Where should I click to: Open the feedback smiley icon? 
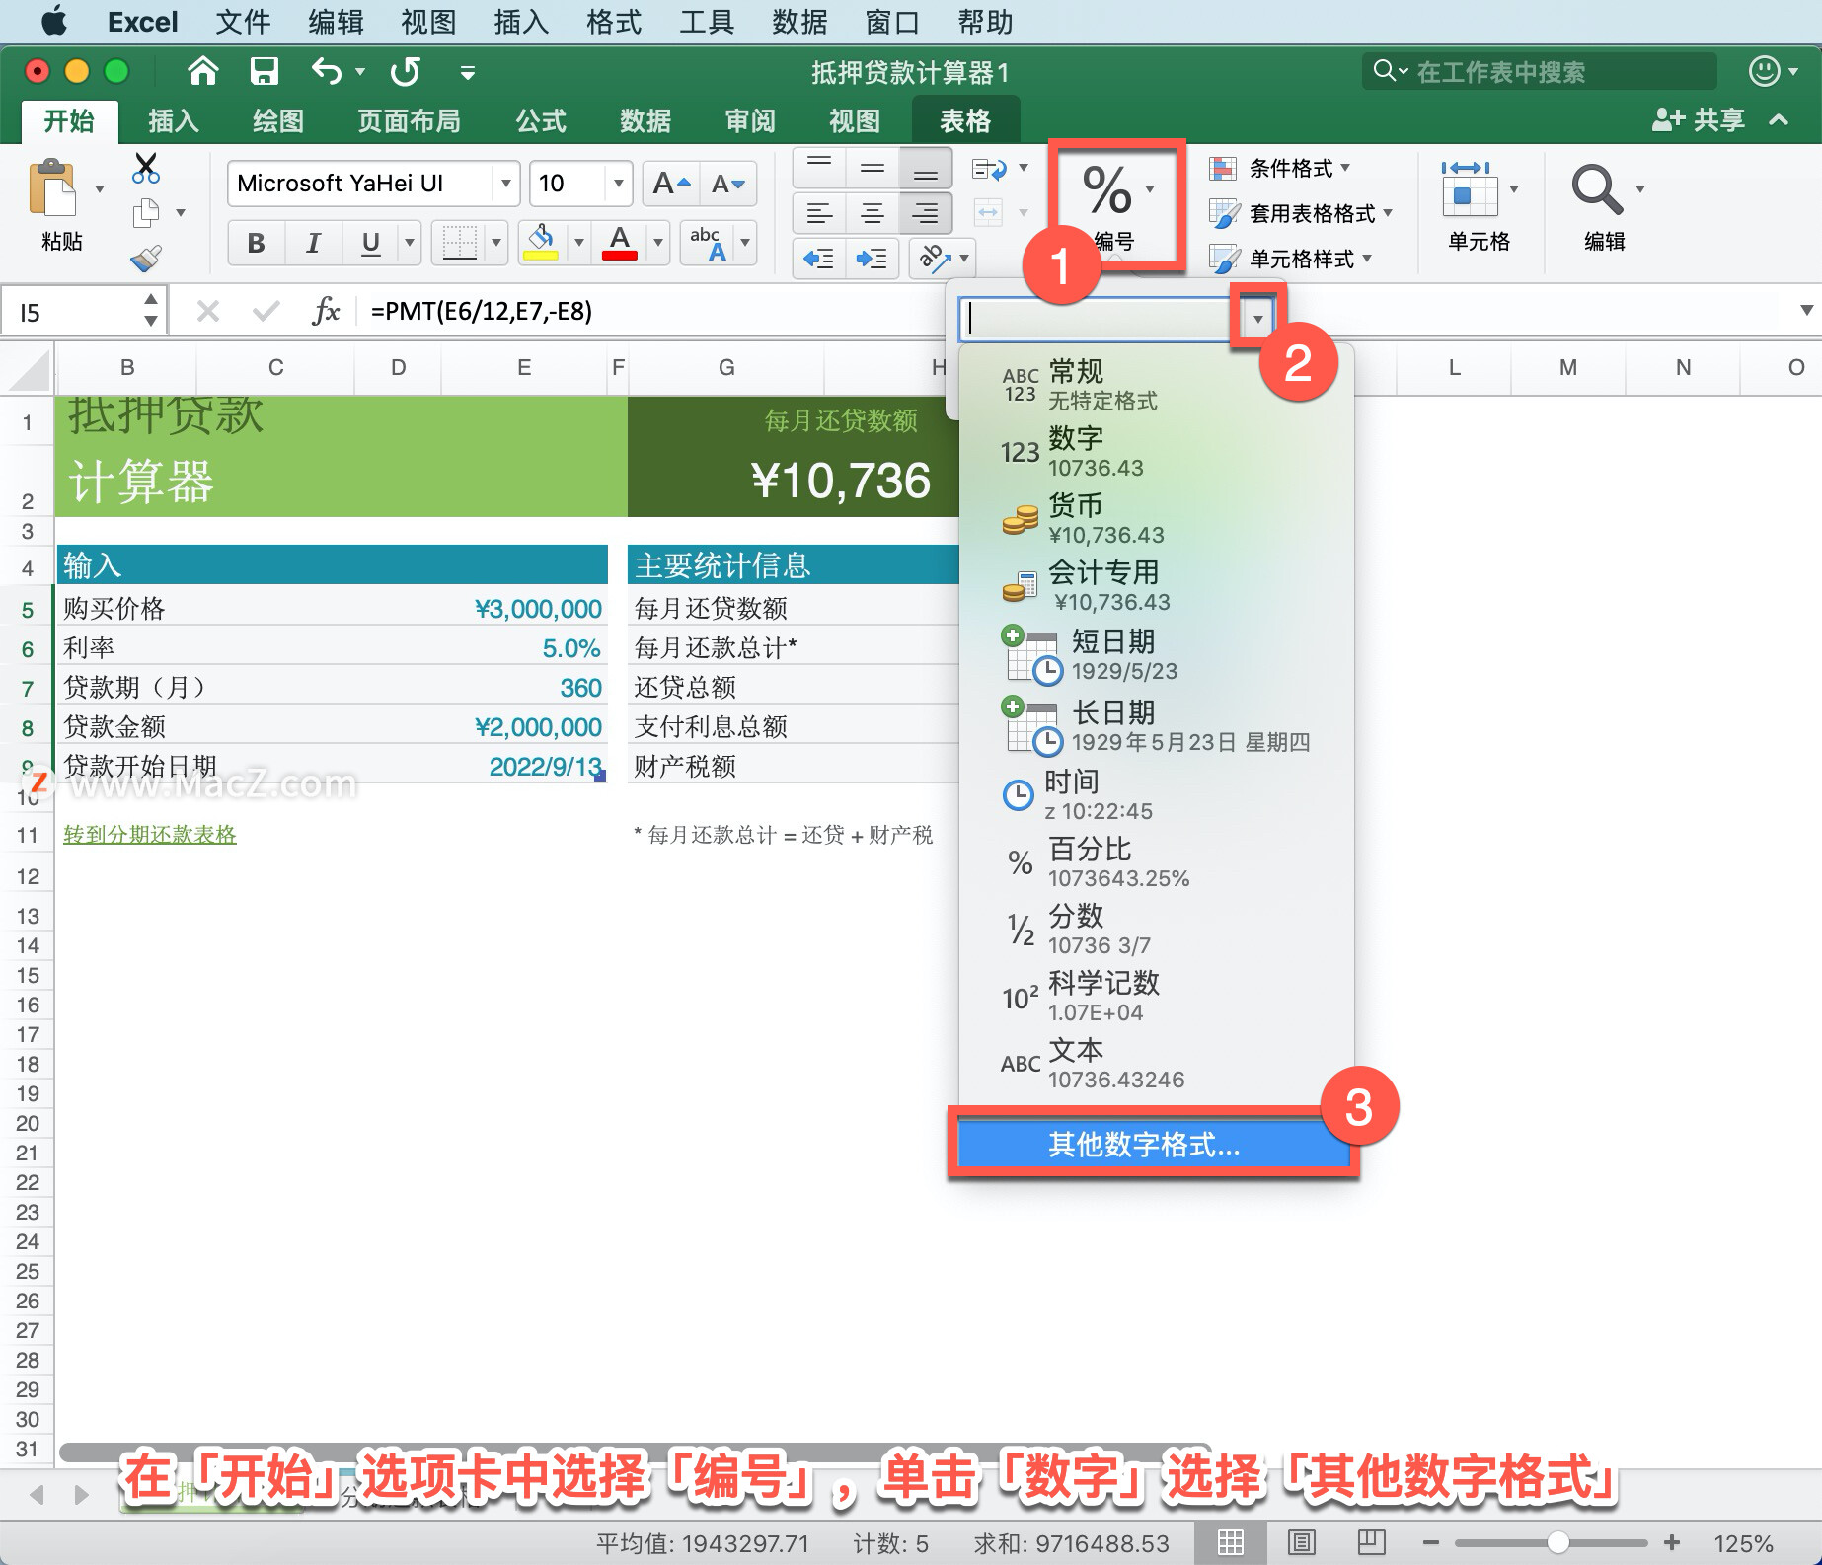[1764, 71]
